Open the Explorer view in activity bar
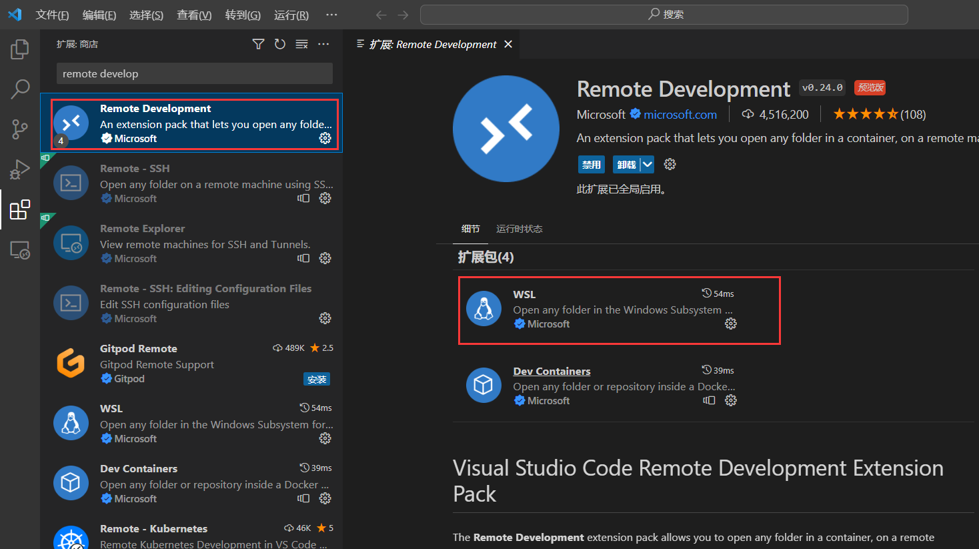 [x=20, y=49]
